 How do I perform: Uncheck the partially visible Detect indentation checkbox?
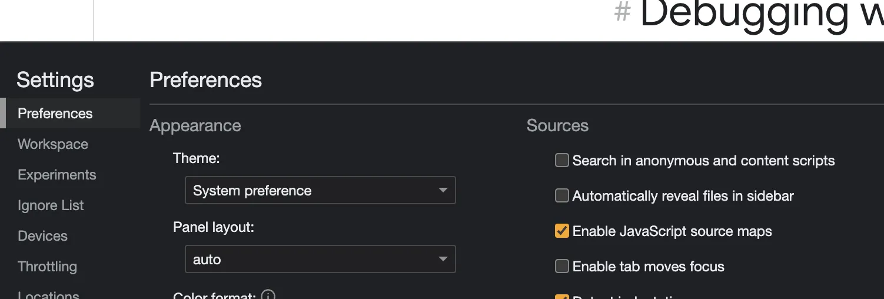(562, 296)
